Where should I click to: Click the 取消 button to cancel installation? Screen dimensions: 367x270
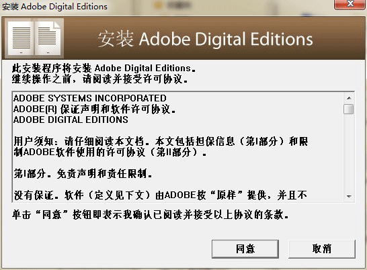coord(322,249)
